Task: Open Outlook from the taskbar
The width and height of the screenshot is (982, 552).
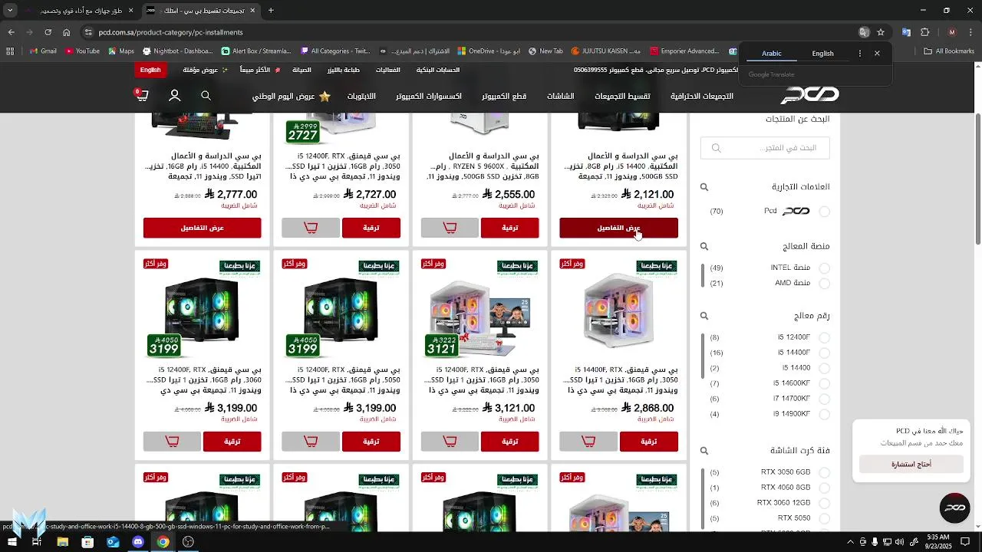Action: (113, 542)
